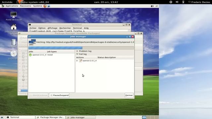Open the clock showing sam. 20 oct., 13:42
Viewport: 212px width, 119px height.
pyautogui.click(x=106, y=2)
